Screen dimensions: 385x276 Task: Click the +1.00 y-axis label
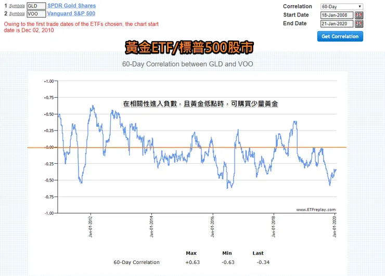coord(49,81)
